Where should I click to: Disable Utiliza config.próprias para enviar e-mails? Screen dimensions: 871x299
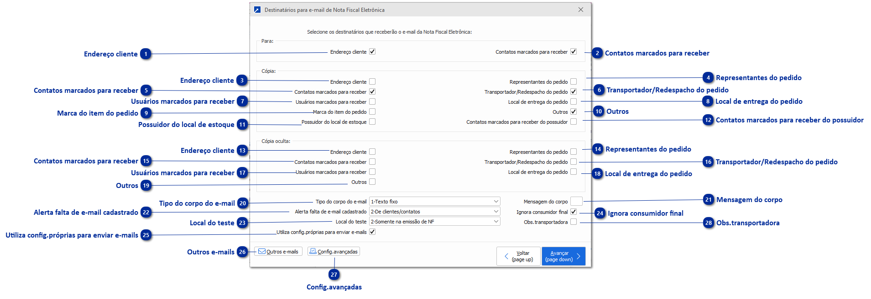pos(372,232)
